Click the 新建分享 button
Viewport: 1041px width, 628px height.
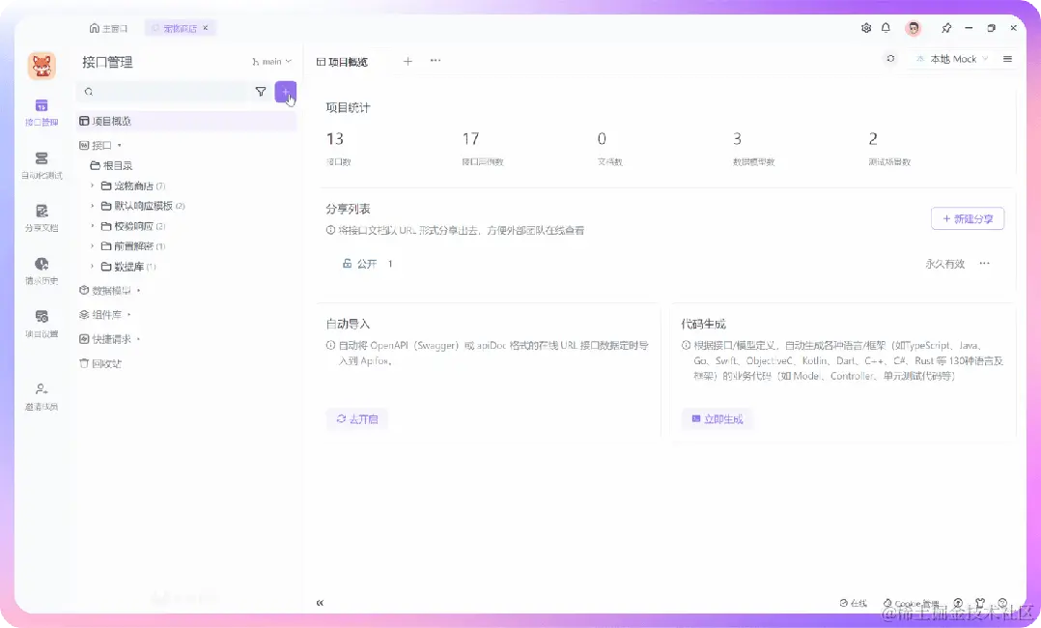coord(967,218)
